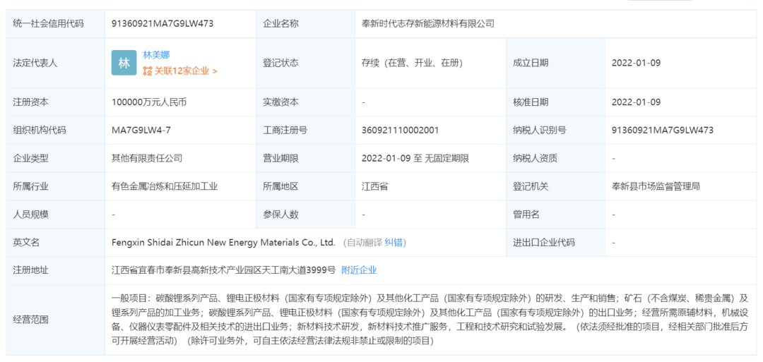Click the 进出口企业代码 label

[544, 243]
